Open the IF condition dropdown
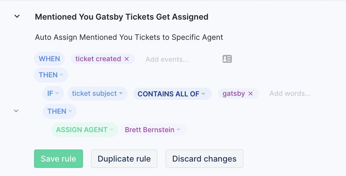Screen dimensions: 346x176 (53, 93)
